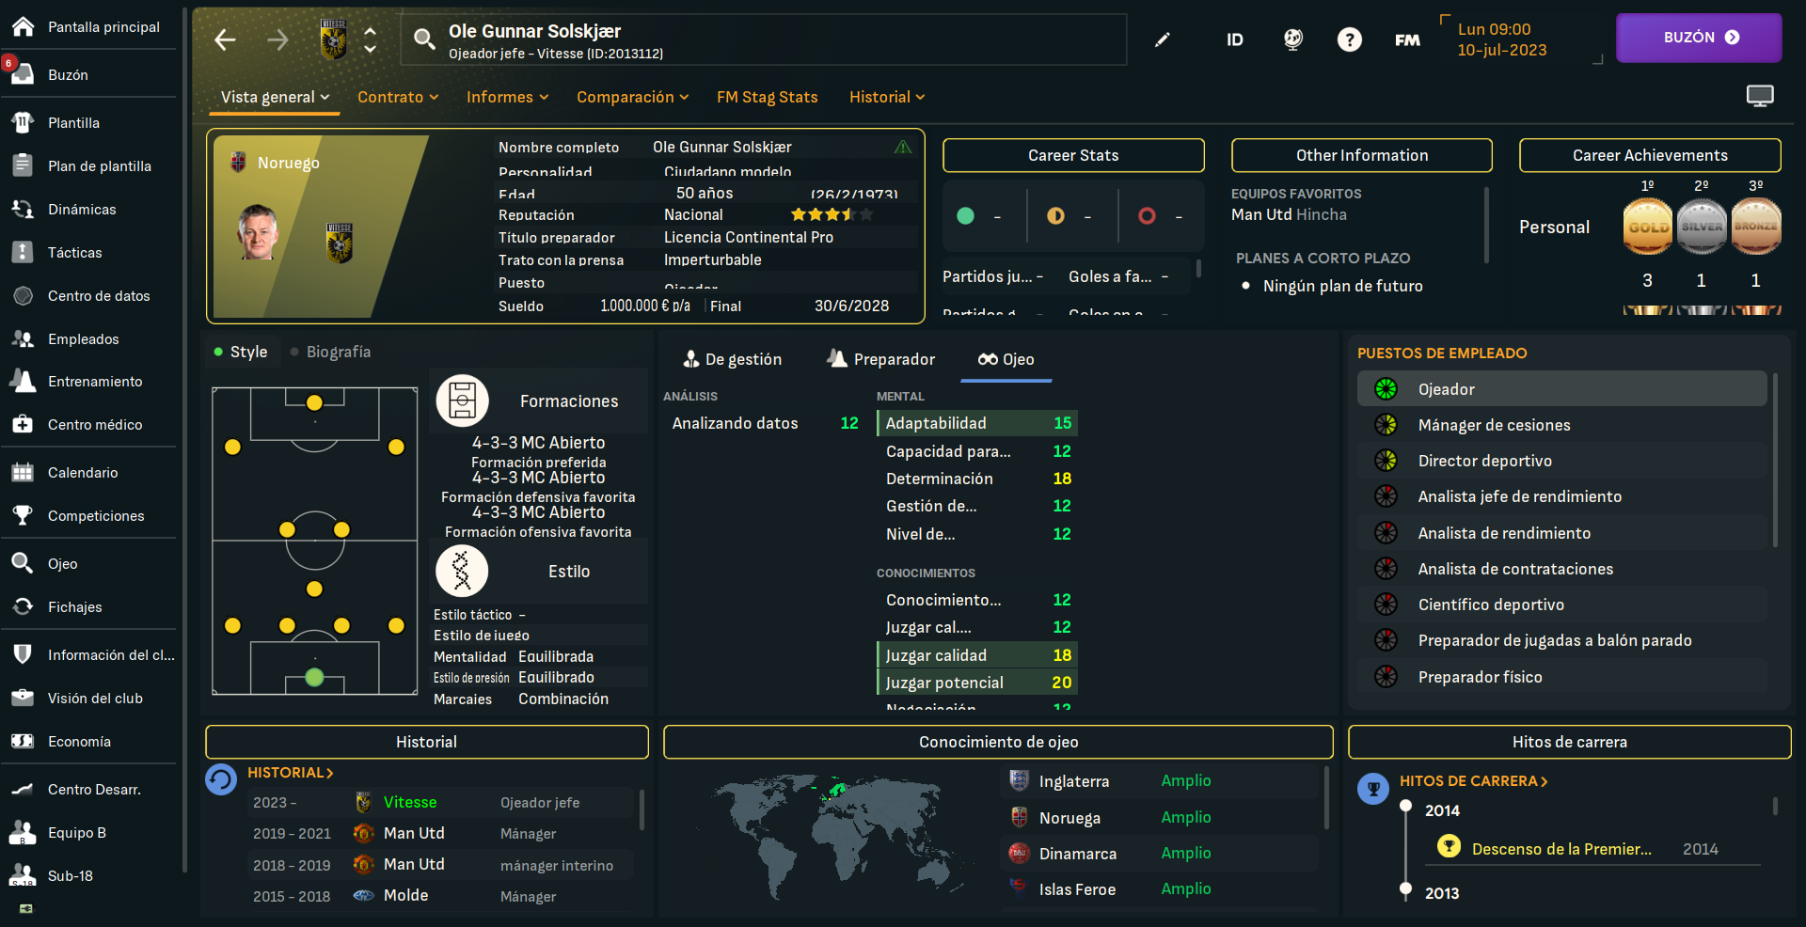Click the Hitos de carrera panel header

tap(1569, 742)
